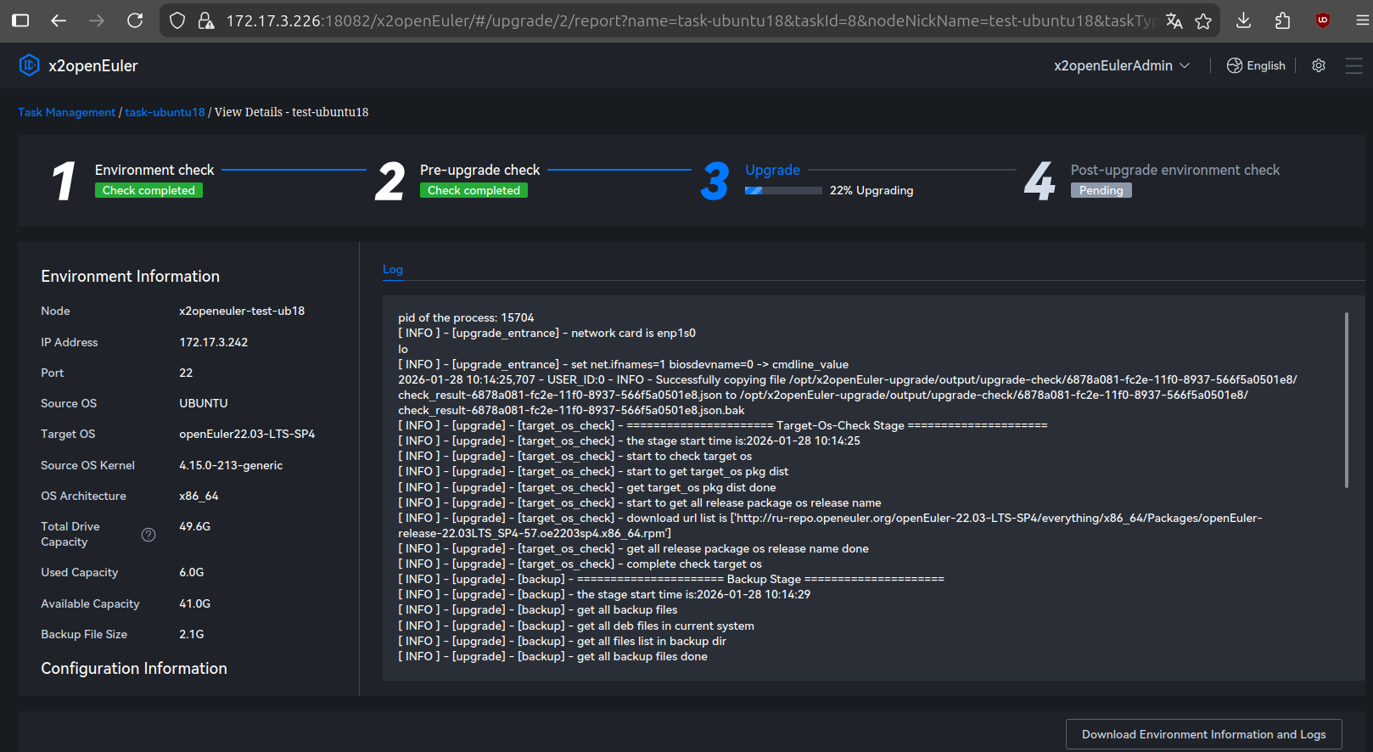The image size is (1373, 752).
Task: Open the browser sidebar tabs panel button
Action: coord(20,20)
